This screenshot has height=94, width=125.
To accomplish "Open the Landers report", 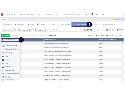I will (x=41, y=24).
